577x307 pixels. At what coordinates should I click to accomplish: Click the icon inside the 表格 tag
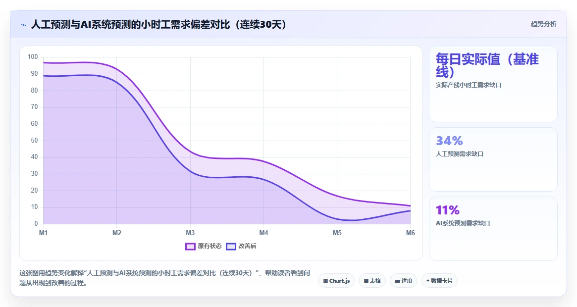click(366, 281)
